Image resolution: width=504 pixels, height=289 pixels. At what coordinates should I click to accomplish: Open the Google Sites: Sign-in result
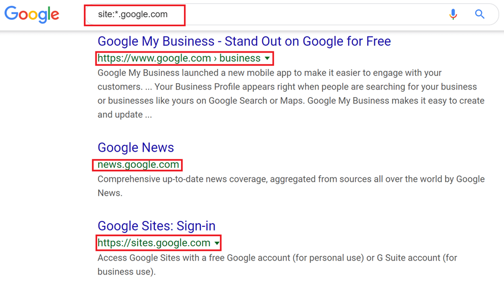[x=157, y=226]
